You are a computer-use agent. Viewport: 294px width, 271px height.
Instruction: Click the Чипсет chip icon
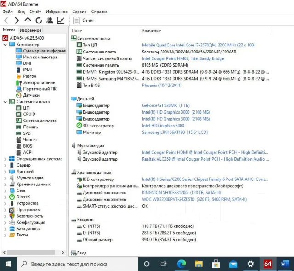18,140
